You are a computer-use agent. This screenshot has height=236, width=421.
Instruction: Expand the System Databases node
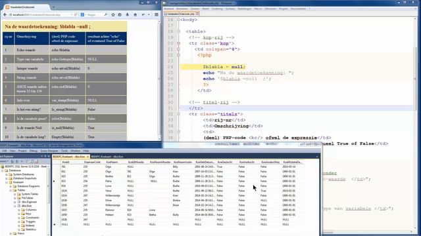point(7,174)
